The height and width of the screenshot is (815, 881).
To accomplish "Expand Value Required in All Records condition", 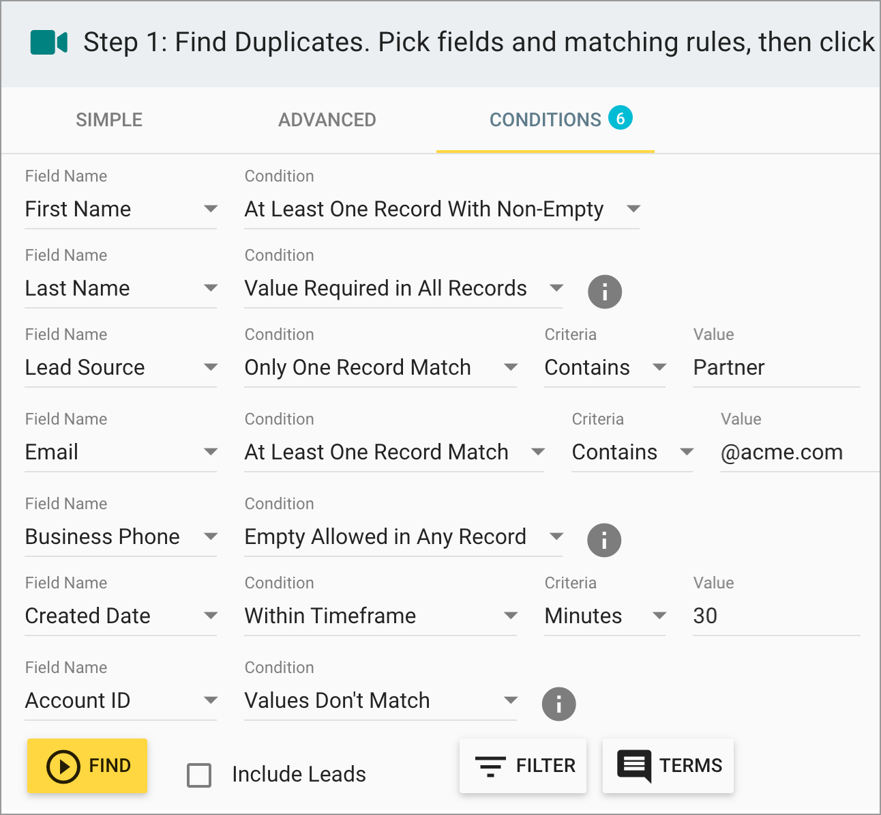I will pos(404,288).
